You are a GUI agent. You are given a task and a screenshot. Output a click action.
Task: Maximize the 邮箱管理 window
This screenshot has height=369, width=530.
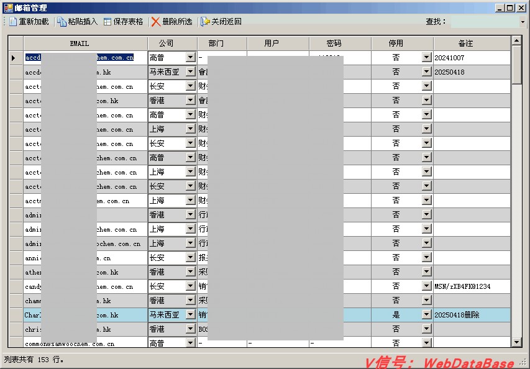[510, 8]
